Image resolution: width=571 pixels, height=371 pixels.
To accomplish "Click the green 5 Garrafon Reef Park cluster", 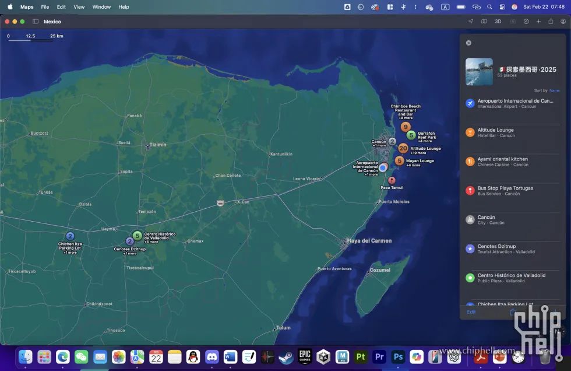I will (411, 135).
